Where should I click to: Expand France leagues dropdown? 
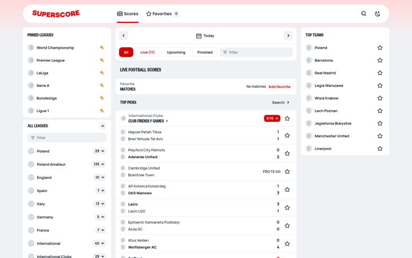[101, 230]
